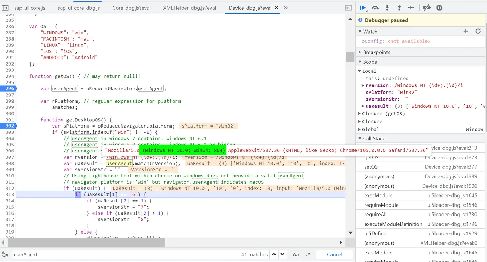This screenshot has width=487, height=262.
Task: Click Debugger paused banner
Action: pos(421,20)
